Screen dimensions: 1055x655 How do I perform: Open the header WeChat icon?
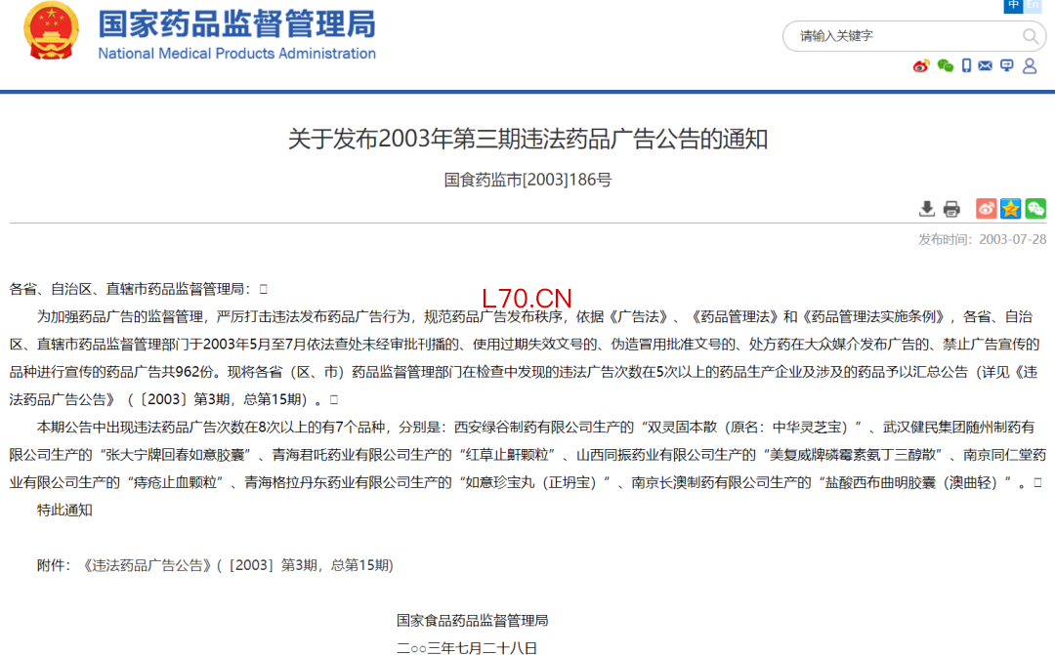[946, 66]
